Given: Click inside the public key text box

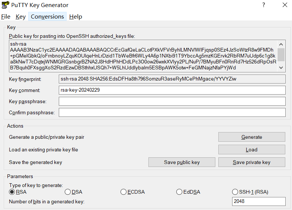Looking at the screenshot, I should coord(143,56).
